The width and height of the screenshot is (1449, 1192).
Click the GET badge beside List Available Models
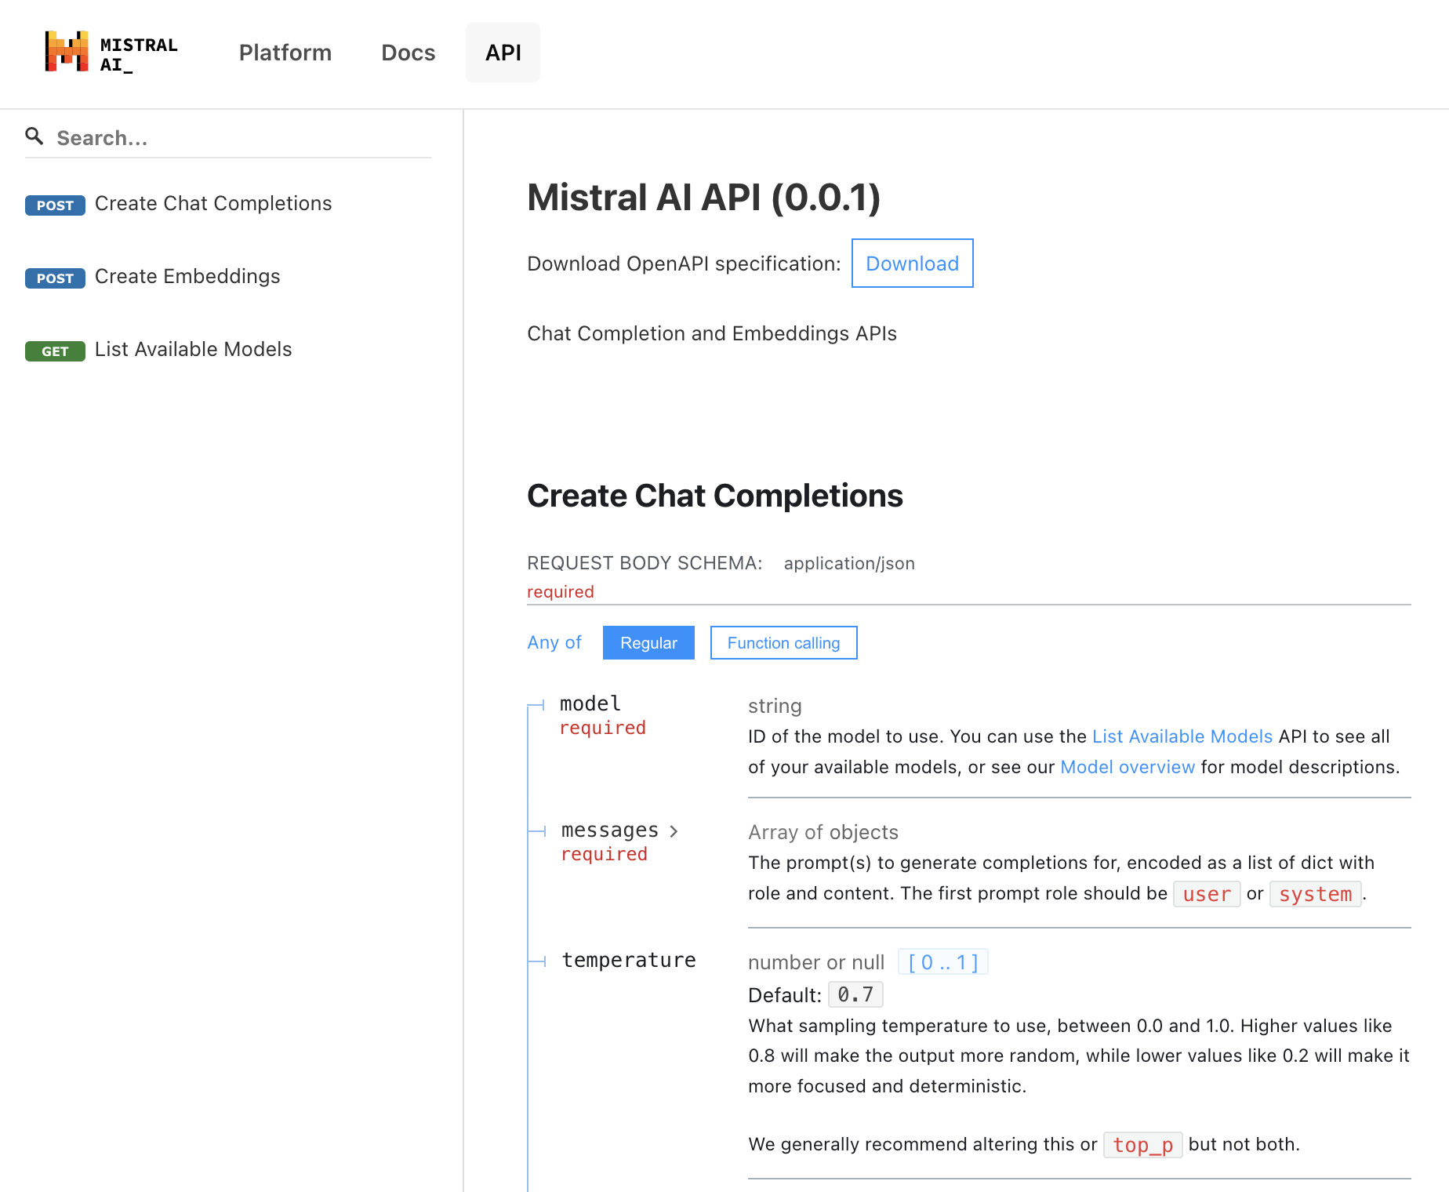click(55, 351)
